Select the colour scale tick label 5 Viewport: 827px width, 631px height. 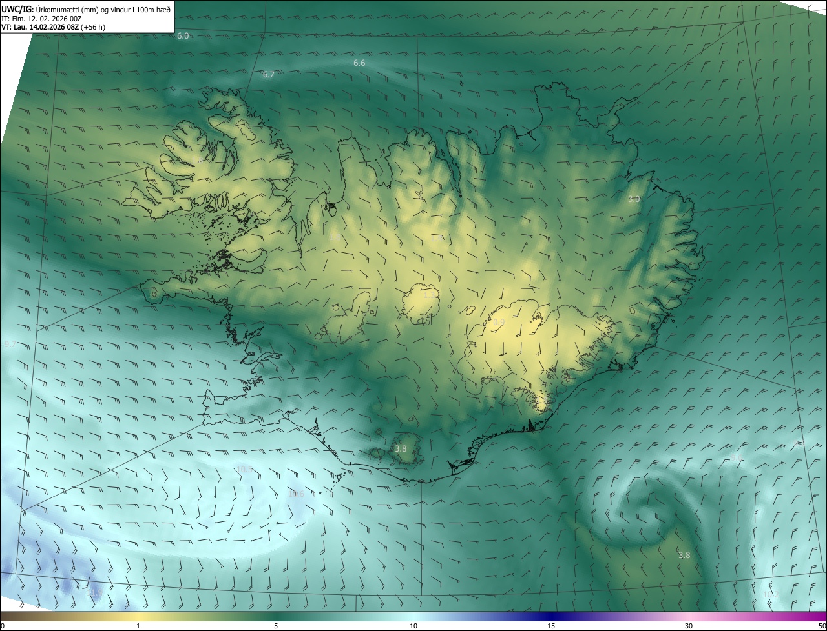tap(276, 626)
